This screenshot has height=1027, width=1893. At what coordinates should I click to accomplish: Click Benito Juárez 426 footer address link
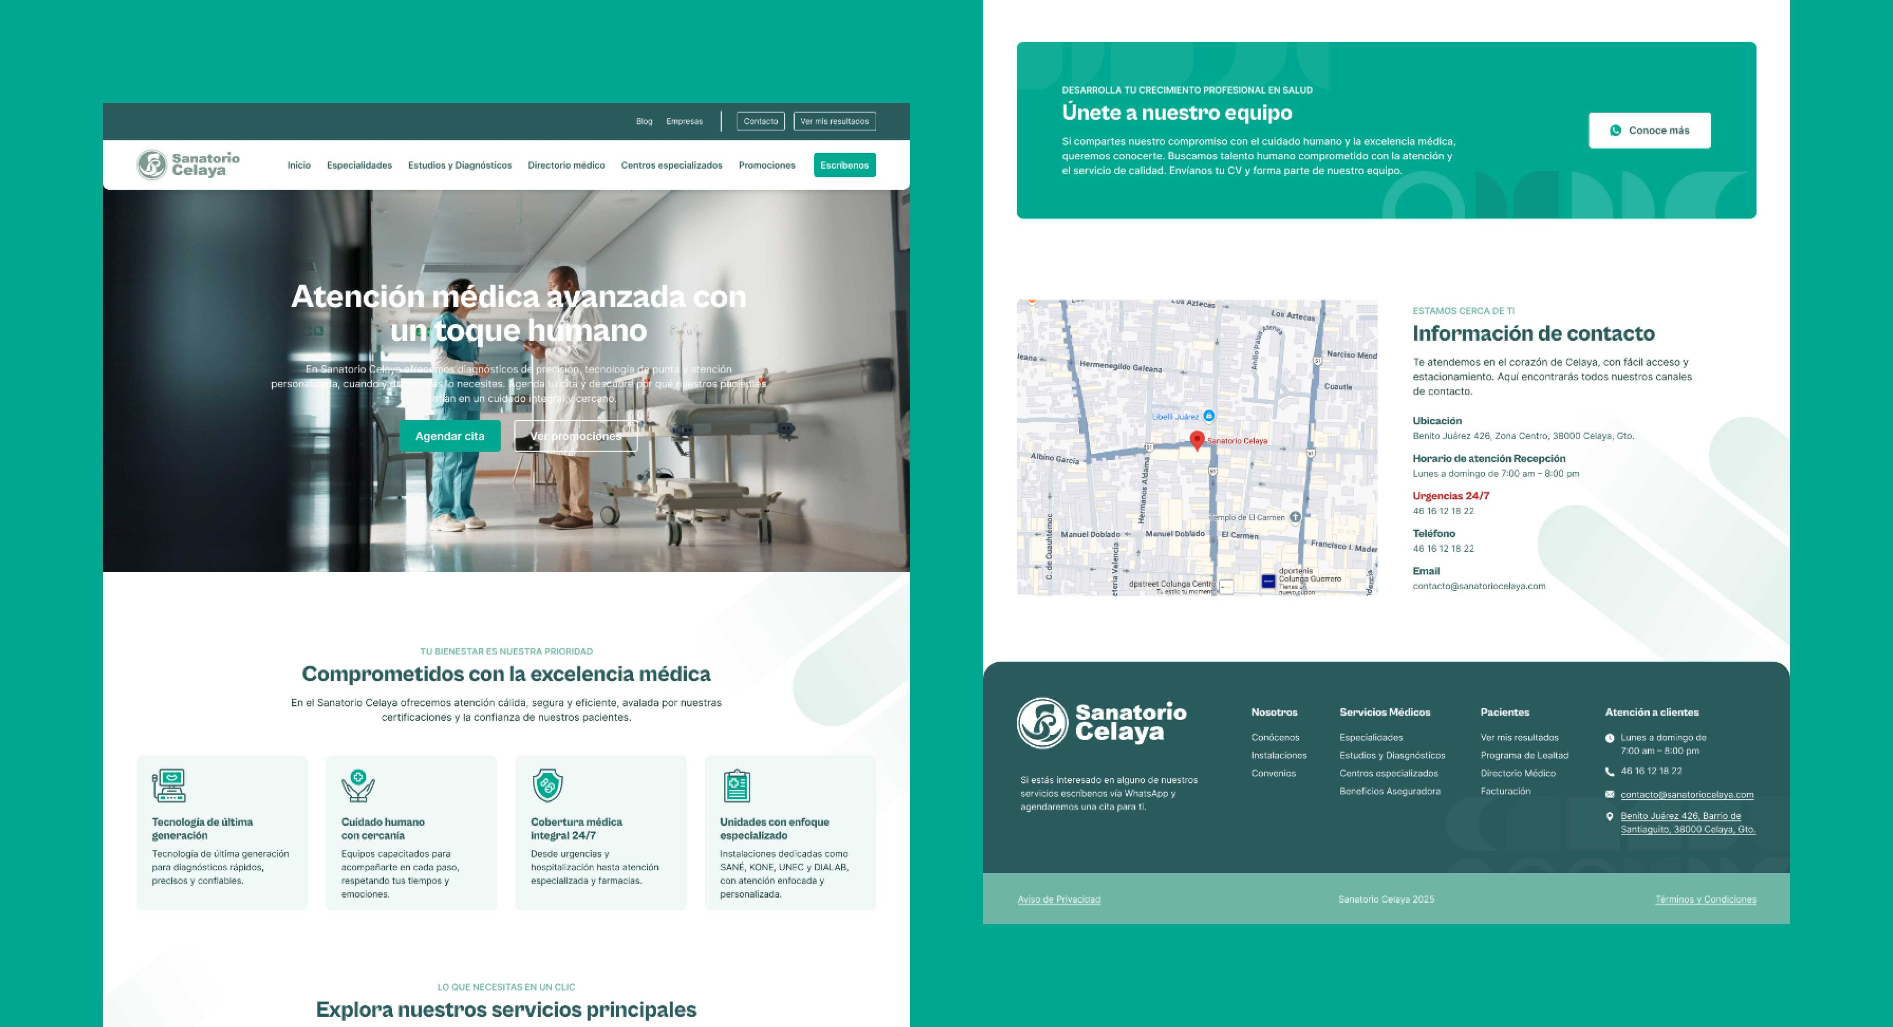point(1688,823)
